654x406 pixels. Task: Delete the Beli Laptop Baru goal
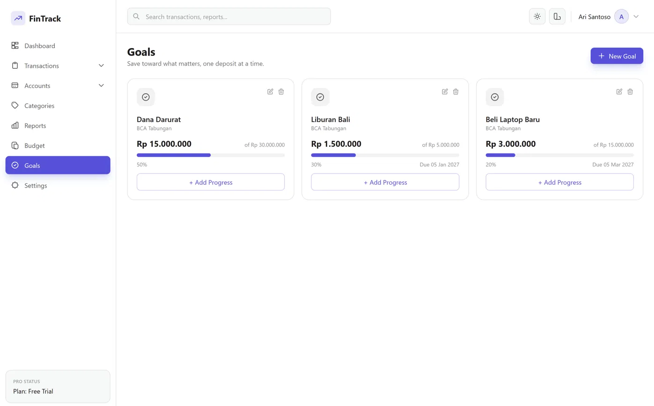pyautogui.click(x=630, y=92)
